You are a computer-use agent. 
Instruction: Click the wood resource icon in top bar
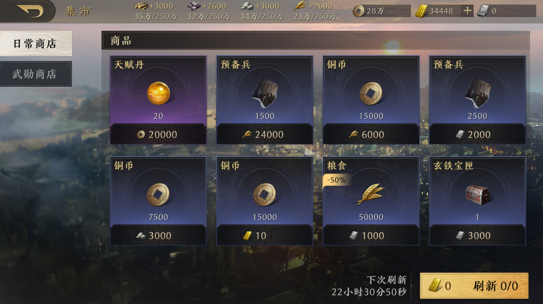point(141,6)
